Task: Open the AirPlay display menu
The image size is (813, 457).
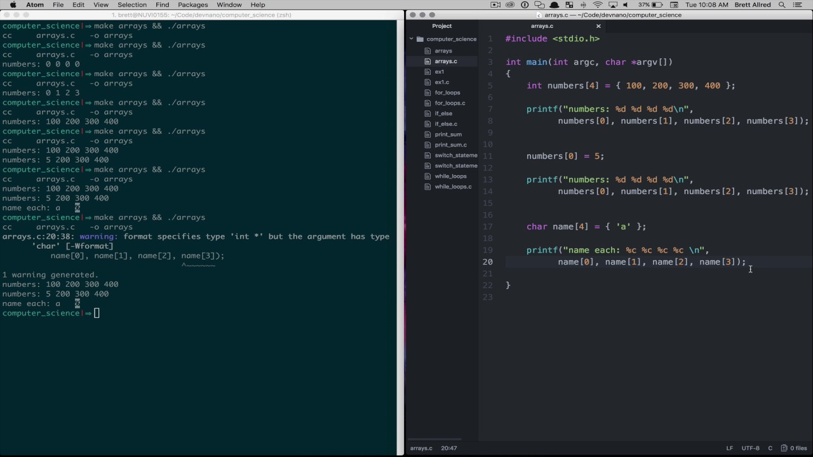Action: point(614,5)
